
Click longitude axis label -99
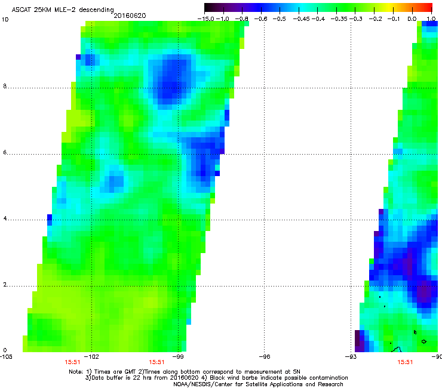tap(178, 357)
